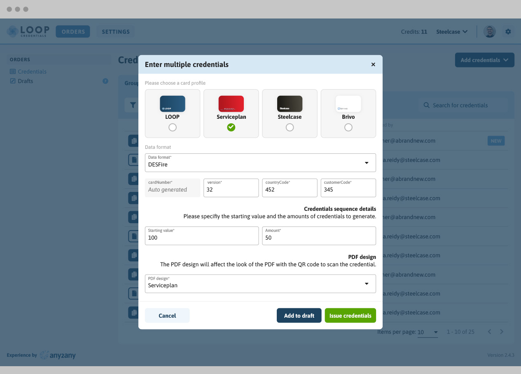Select the LOOP card profile radio button
Image resolution: width=521 pixels, height=374 pixels.
click(x=173, y=127)
